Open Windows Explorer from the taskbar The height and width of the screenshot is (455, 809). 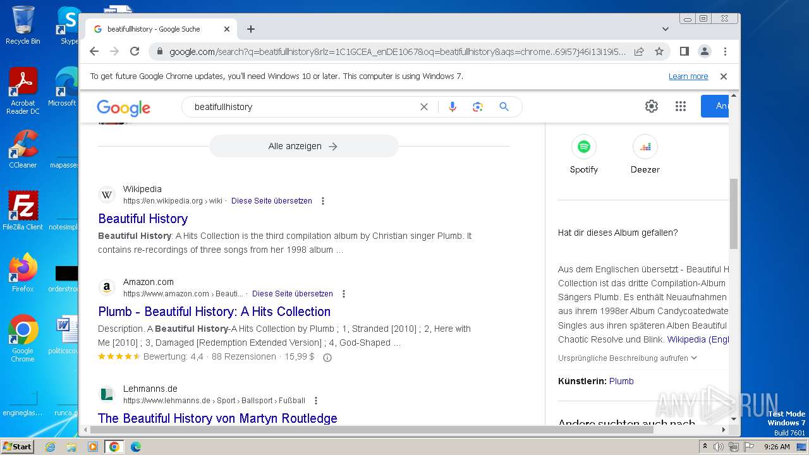coord(71,447)
